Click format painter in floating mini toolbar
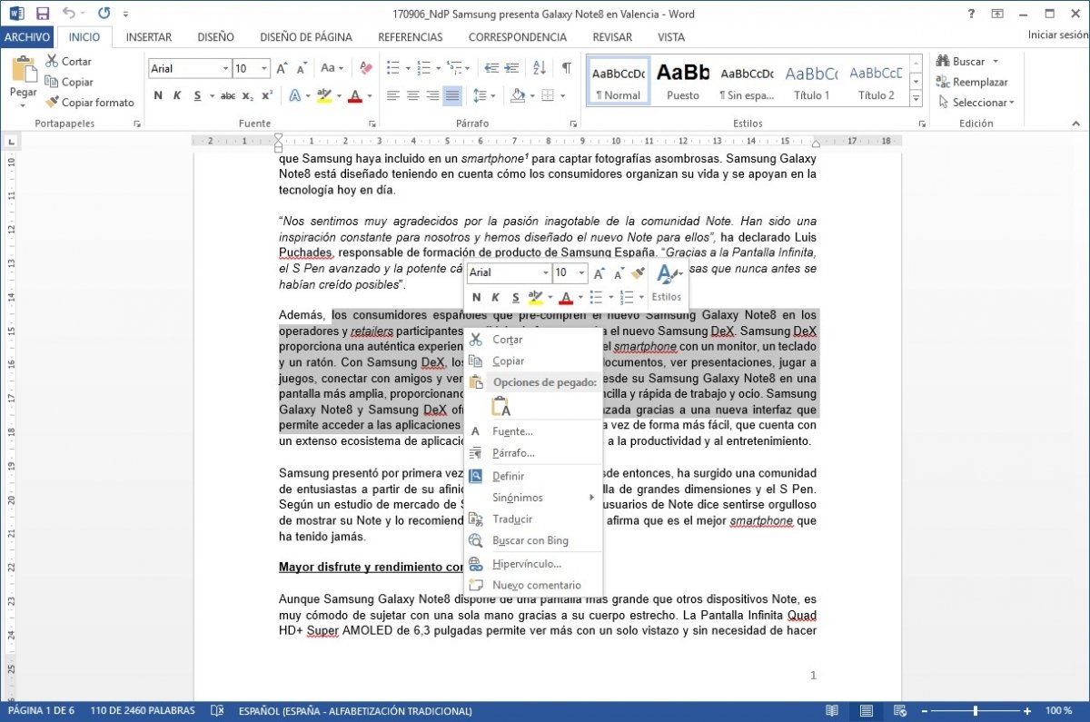This screenshot has width=1090, height=722. (638, 273)
